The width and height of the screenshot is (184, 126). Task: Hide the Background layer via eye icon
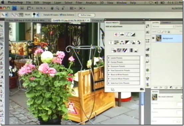(x=153, y=38)
